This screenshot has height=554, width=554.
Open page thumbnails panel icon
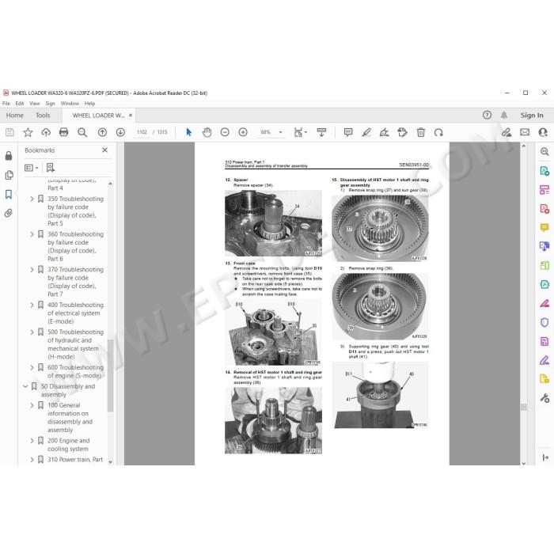[9, 175]
